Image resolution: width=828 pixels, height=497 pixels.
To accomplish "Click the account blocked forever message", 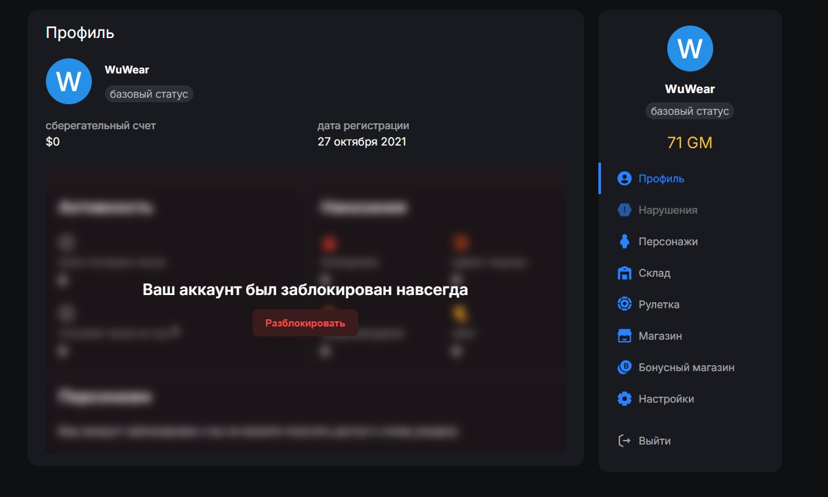I will point(305,290).
